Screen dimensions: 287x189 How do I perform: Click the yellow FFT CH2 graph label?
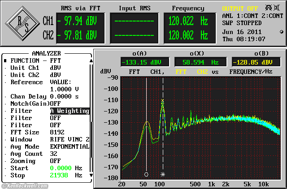coord(191,72)
